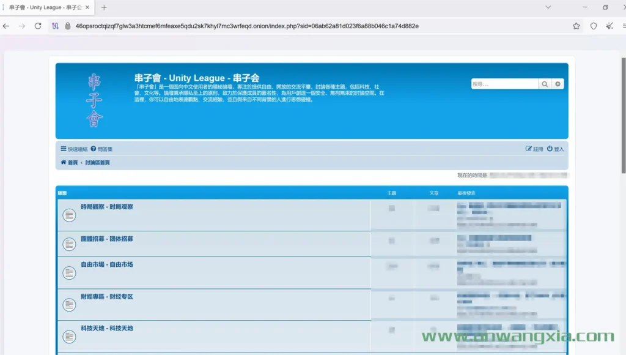Click the 串子會 - Unity League - 串子会 heading
The image size is (626, 355).
(x=197, y=78)
